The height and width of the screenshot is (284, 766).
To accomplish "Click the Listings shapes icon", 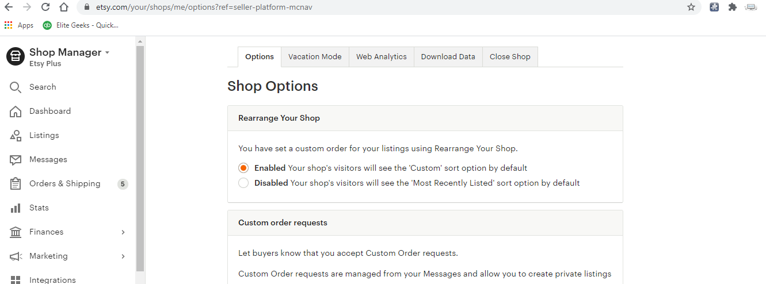I will pyautogui.click(x=16, y=136).
